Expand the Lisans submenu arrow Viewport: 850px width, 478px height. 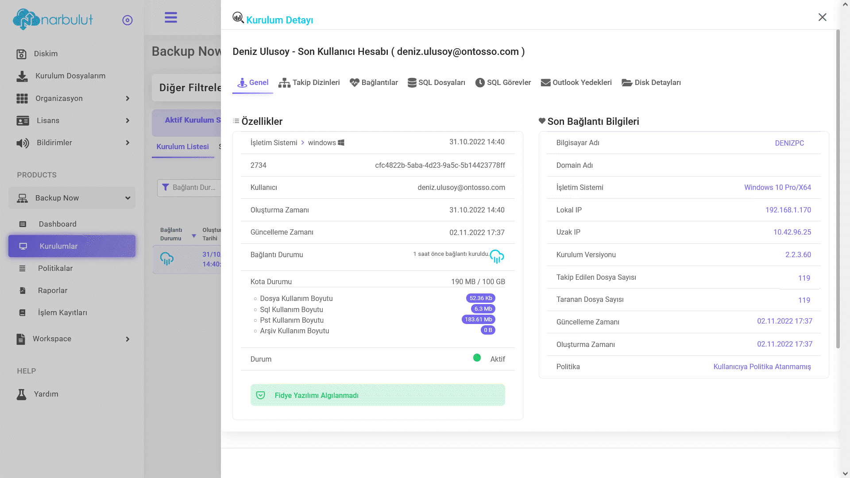click(x=127, y=121)
